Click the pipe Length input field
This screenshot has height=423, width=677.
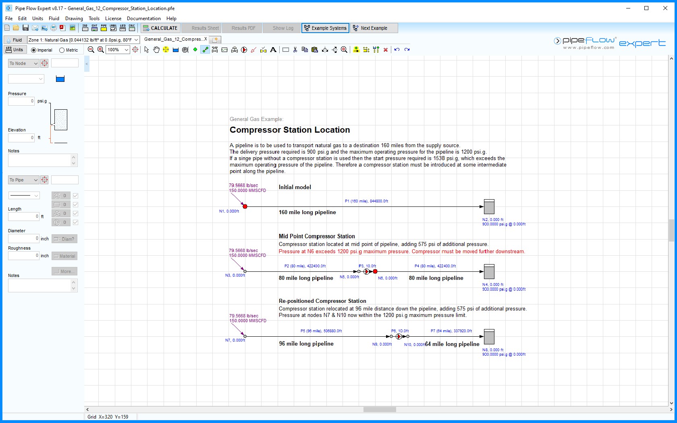(24, 217)
